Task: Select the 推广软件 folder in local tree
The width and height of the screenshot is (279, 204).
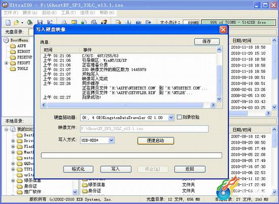Action: tap(29, 192)
